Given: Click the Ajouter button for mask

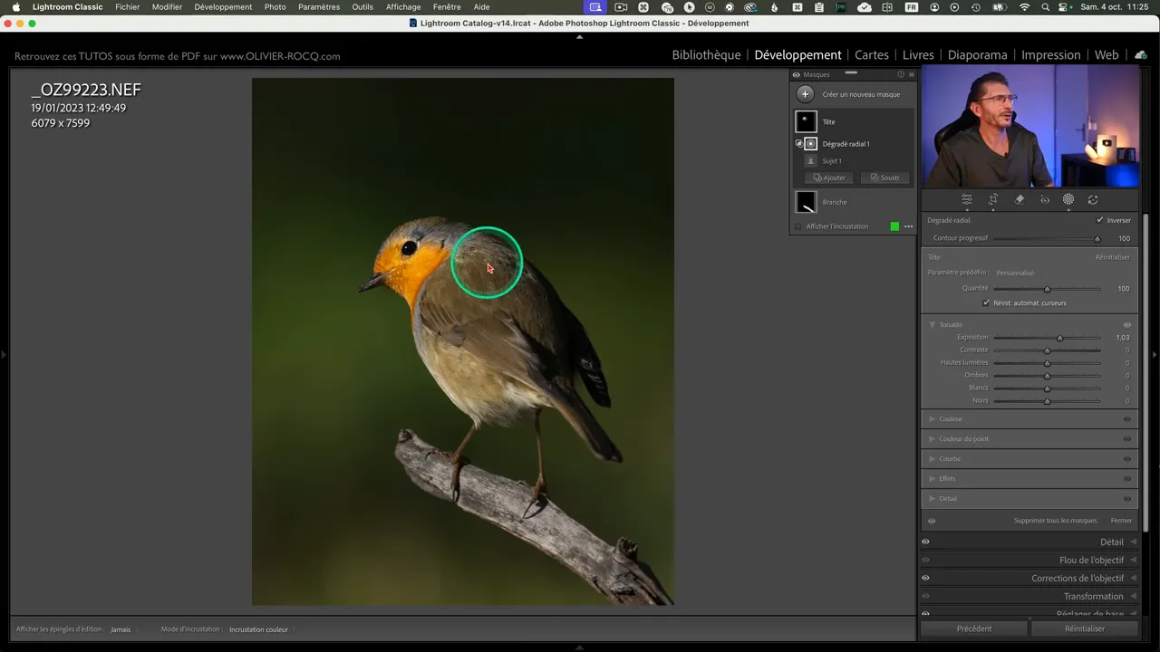Looking at the screenshot, I should coord(829,177).
